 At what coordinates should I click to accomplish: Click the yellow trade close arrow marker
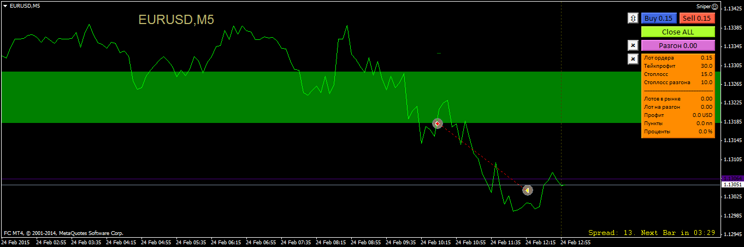tap(527, 190)
